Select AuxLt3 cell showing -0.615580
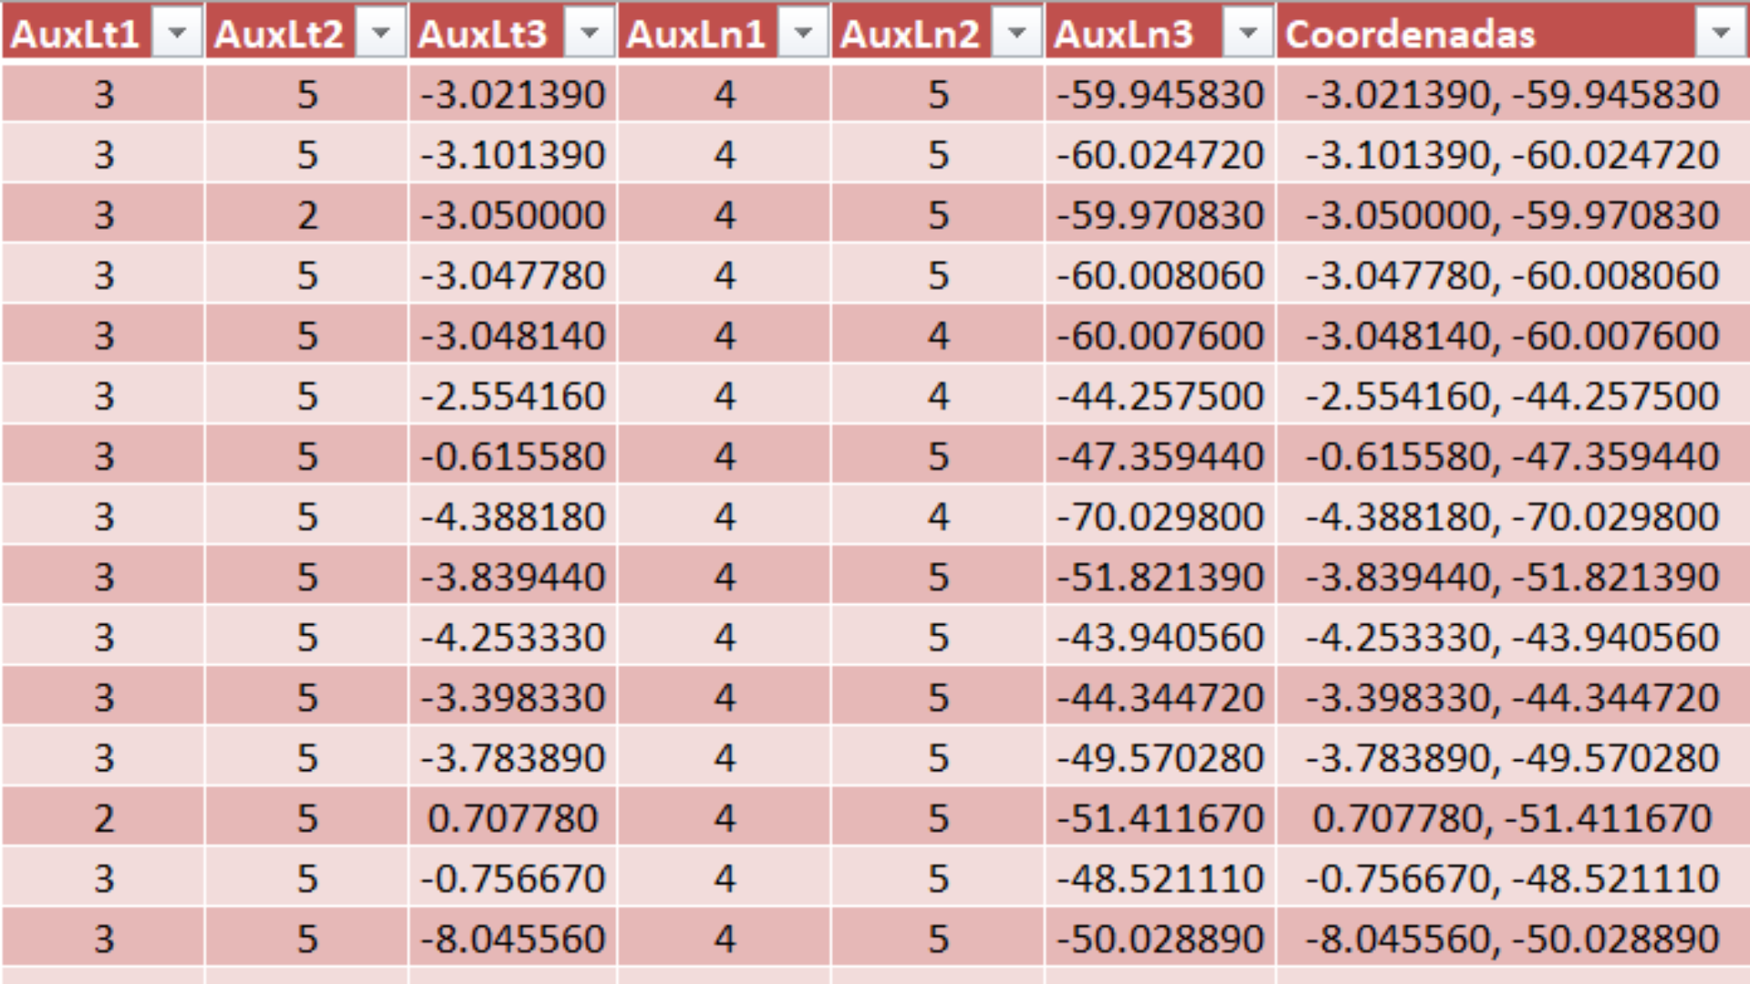The image size is (1750, 984). [512, 456]
